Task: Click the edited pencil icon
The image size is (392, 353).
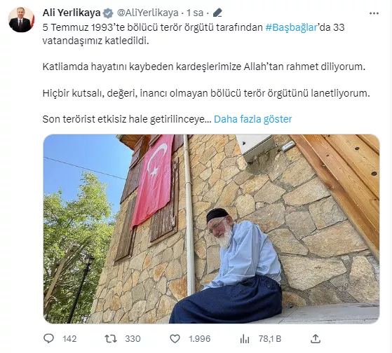Action: (x=217, y=13)
